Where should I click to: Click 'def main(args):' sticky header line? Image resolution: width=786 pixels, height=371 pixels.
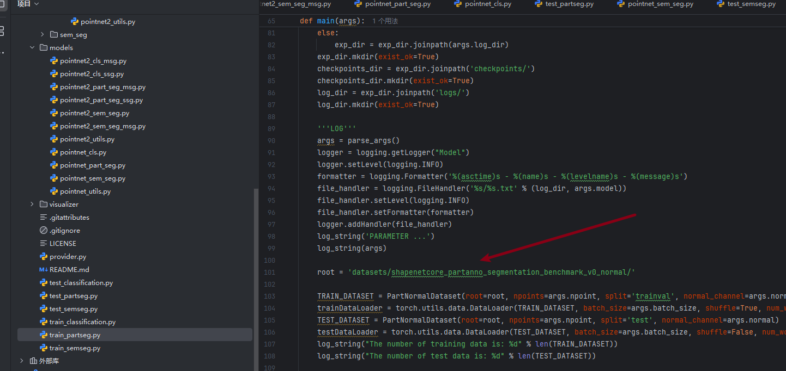point(332,21)
